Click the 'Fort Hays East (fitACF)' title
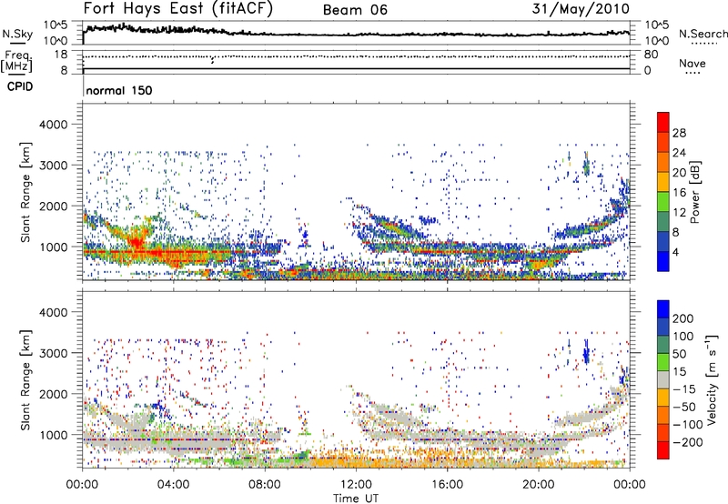Image resolution: width=728 pixels, height=504 pixels. [x=178, y=8]
